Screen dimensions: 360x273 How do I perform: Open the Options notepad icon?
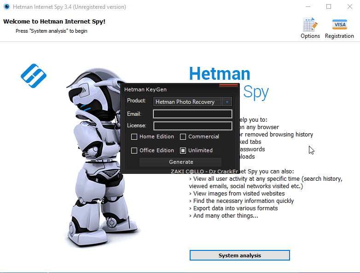point(310,24)
